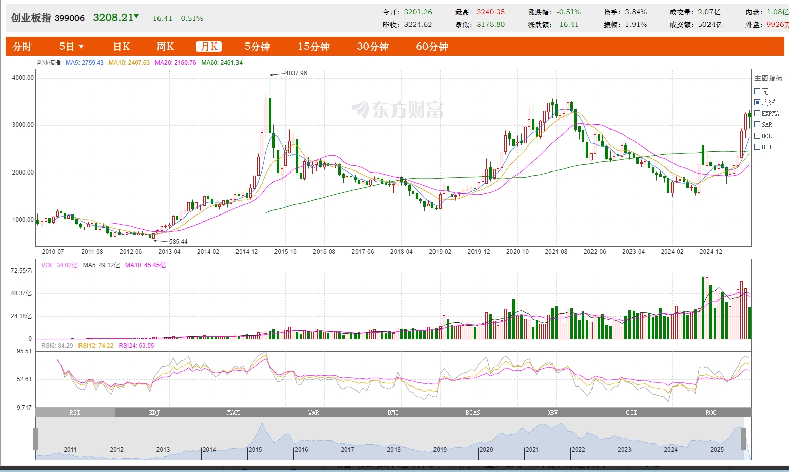The height and width of the screenshot is (472, 789).
Task: Toggle the 均线 moving average checkbox
Action: [757, 102]
